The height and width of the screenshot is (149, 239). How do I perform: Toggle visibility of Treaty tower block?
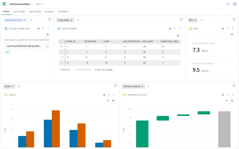(170, 29)
